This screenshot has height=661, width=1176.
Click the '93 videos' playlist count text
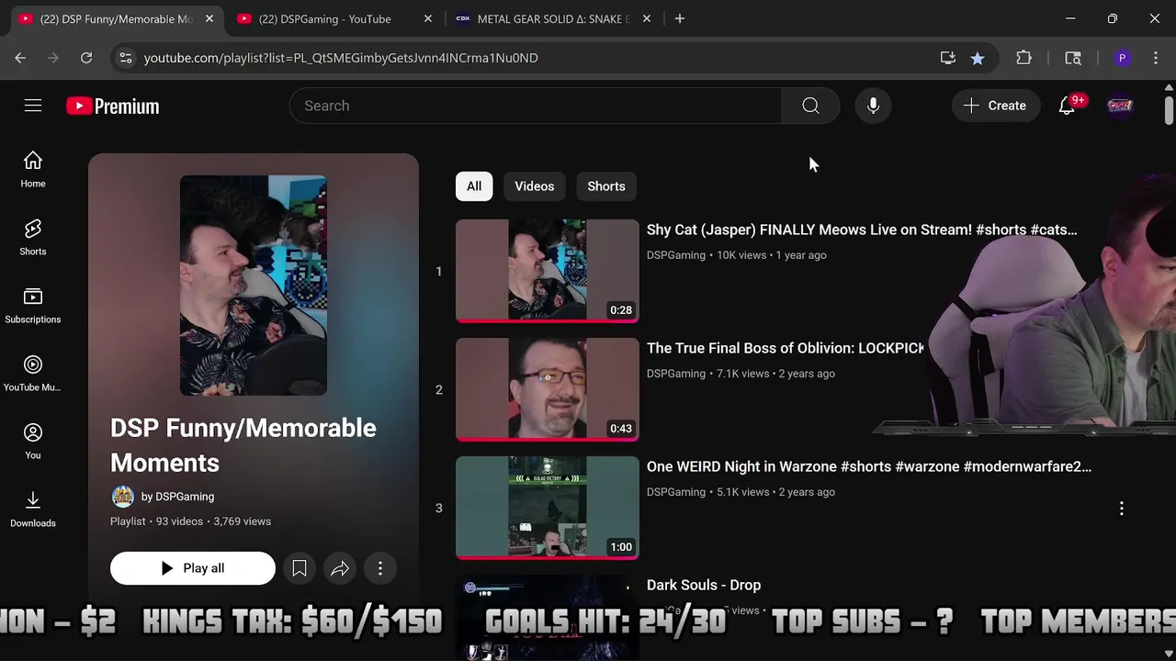pyautogui.click(x=179, y=521)
